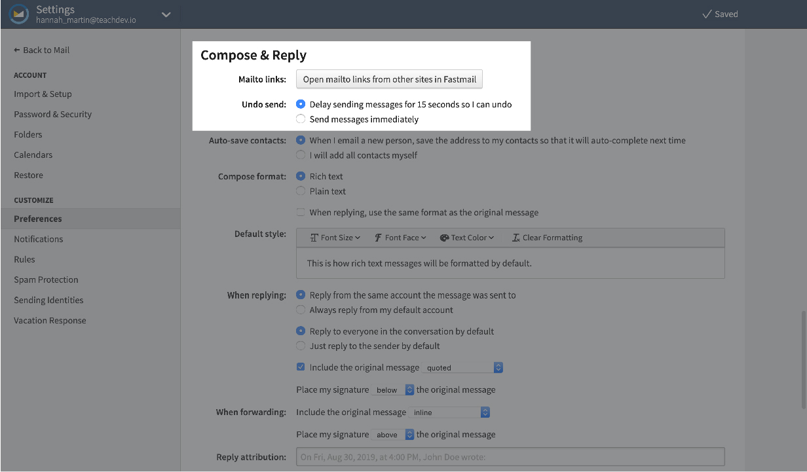Open the Text Color palette

coord(467,238)
